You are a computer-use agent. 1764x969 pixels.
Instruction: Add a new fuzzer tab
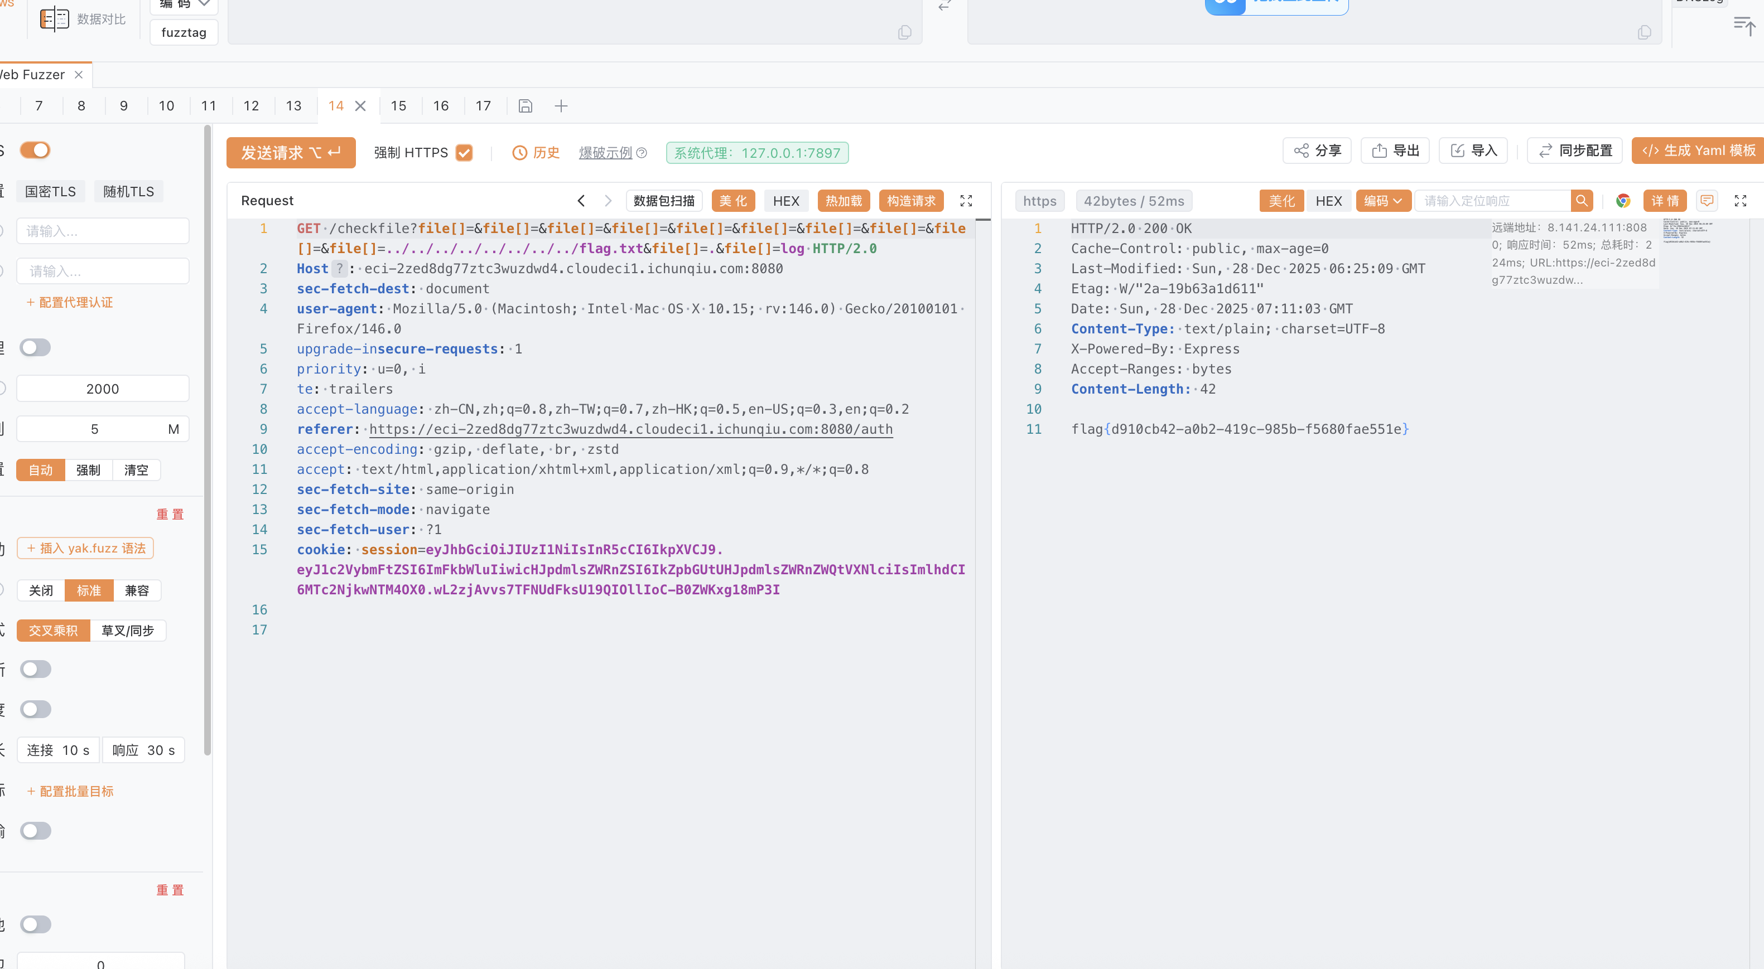pyautogui.click(x=561, y=106)
